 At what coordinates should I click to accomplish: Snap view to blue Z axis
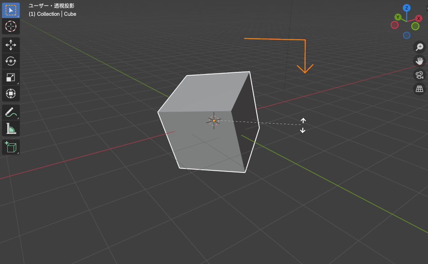coord(407,8)
